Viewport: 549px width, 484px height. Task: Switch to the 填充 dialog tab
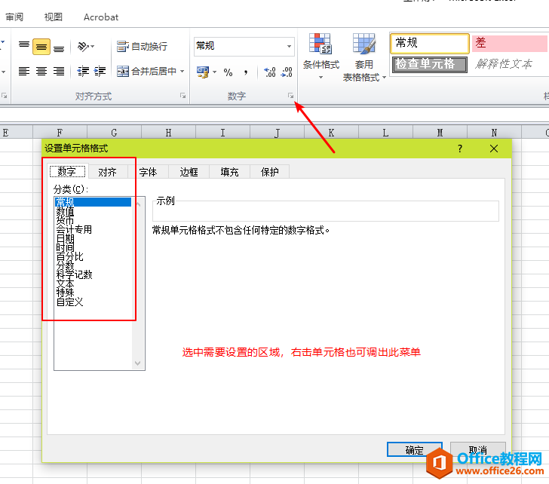click(x=229, y=172)
